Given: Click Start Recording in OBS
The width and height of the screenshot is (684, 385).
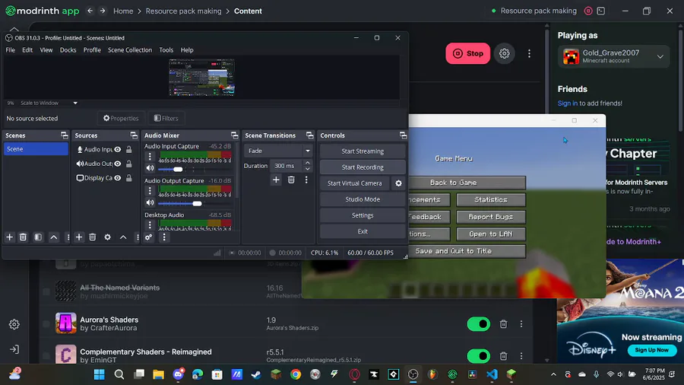Looking at the screenshot, I should coord(363,167).
